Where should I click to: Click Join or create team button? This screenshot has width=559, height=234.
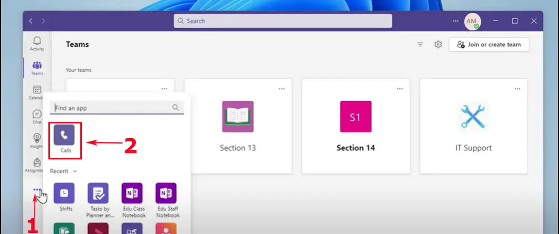click(x=489, y=45)
